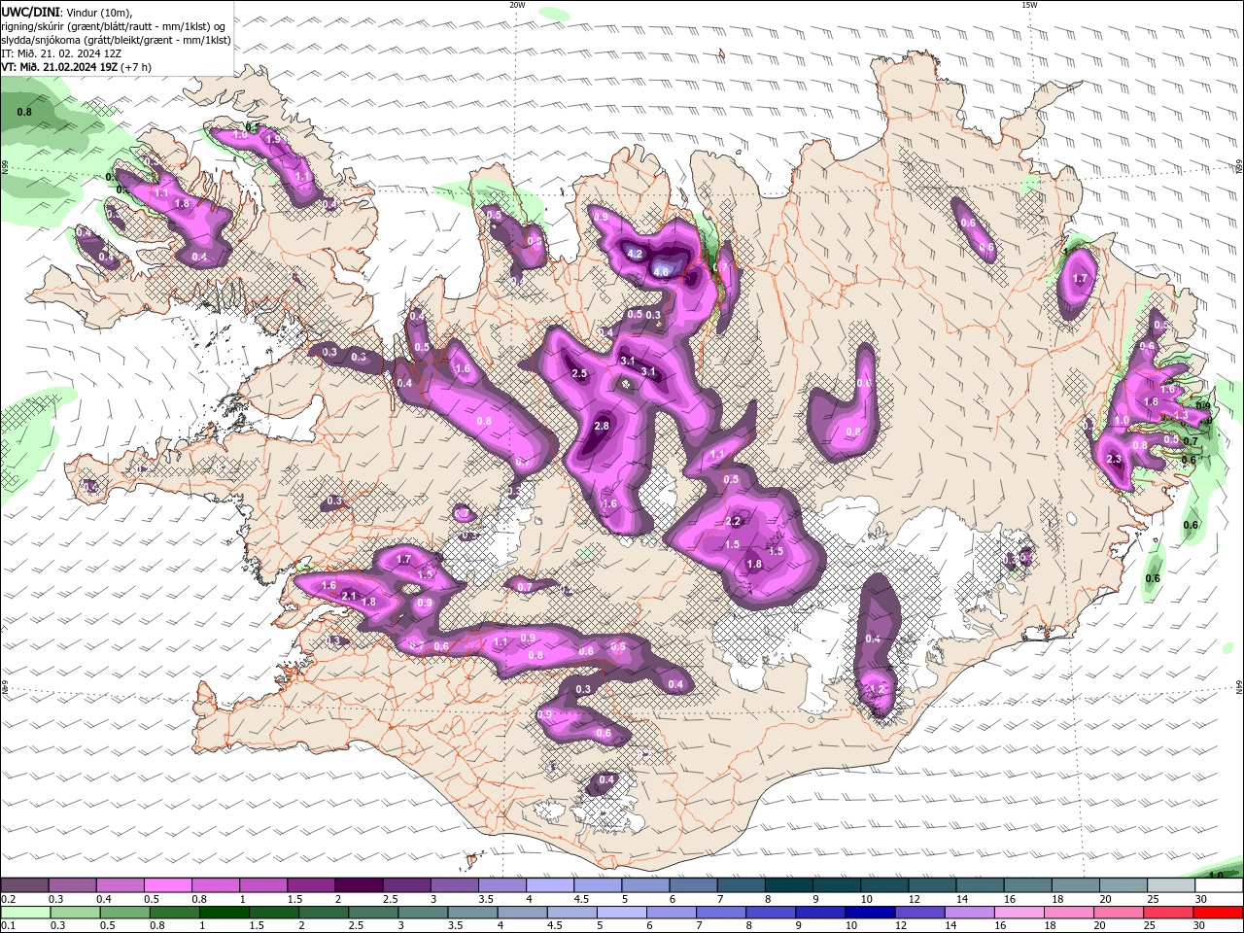Pick the pale grey top swatch between 25 and 30

click(1172, 885)
